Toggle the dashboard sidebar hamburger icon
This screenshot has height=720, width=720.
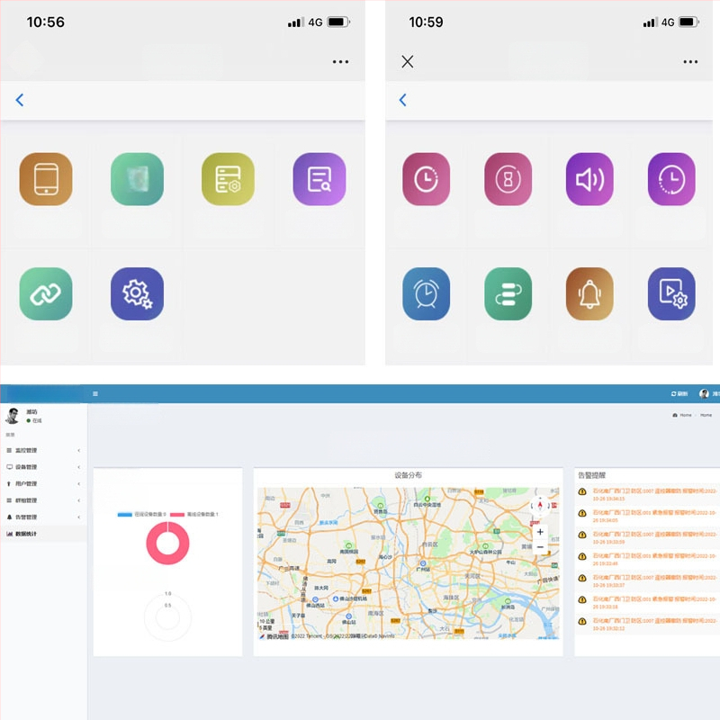(x=95, y=394)
